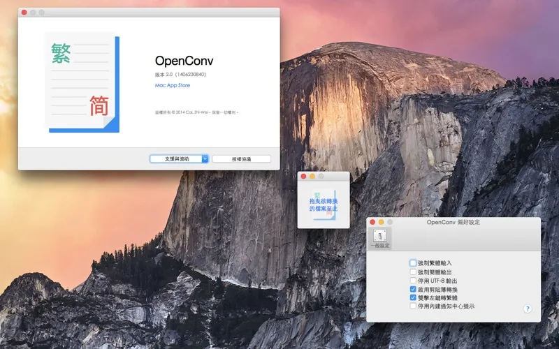Uncheck the 啟用剪貼簿轉換 option
The height and width of the screenshot is (349, 559).
(x=413, y=289)
